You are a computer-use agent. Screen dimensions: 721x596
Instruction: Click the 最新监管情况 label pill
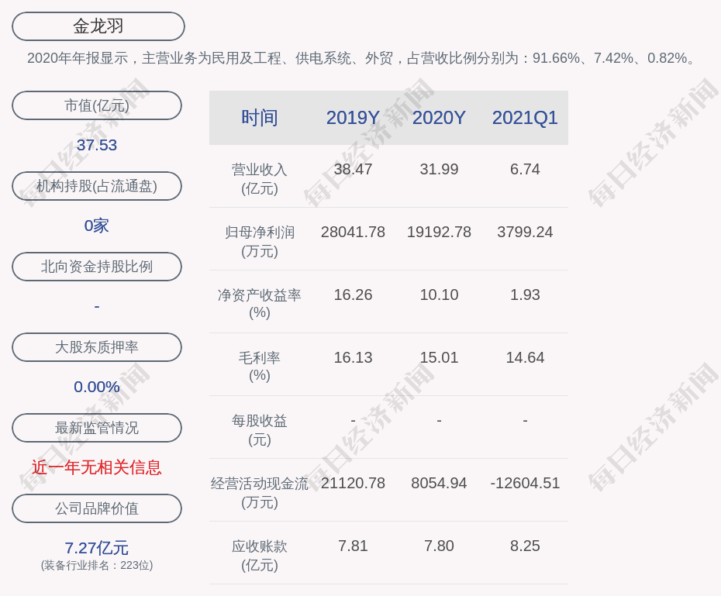(97, 428)
